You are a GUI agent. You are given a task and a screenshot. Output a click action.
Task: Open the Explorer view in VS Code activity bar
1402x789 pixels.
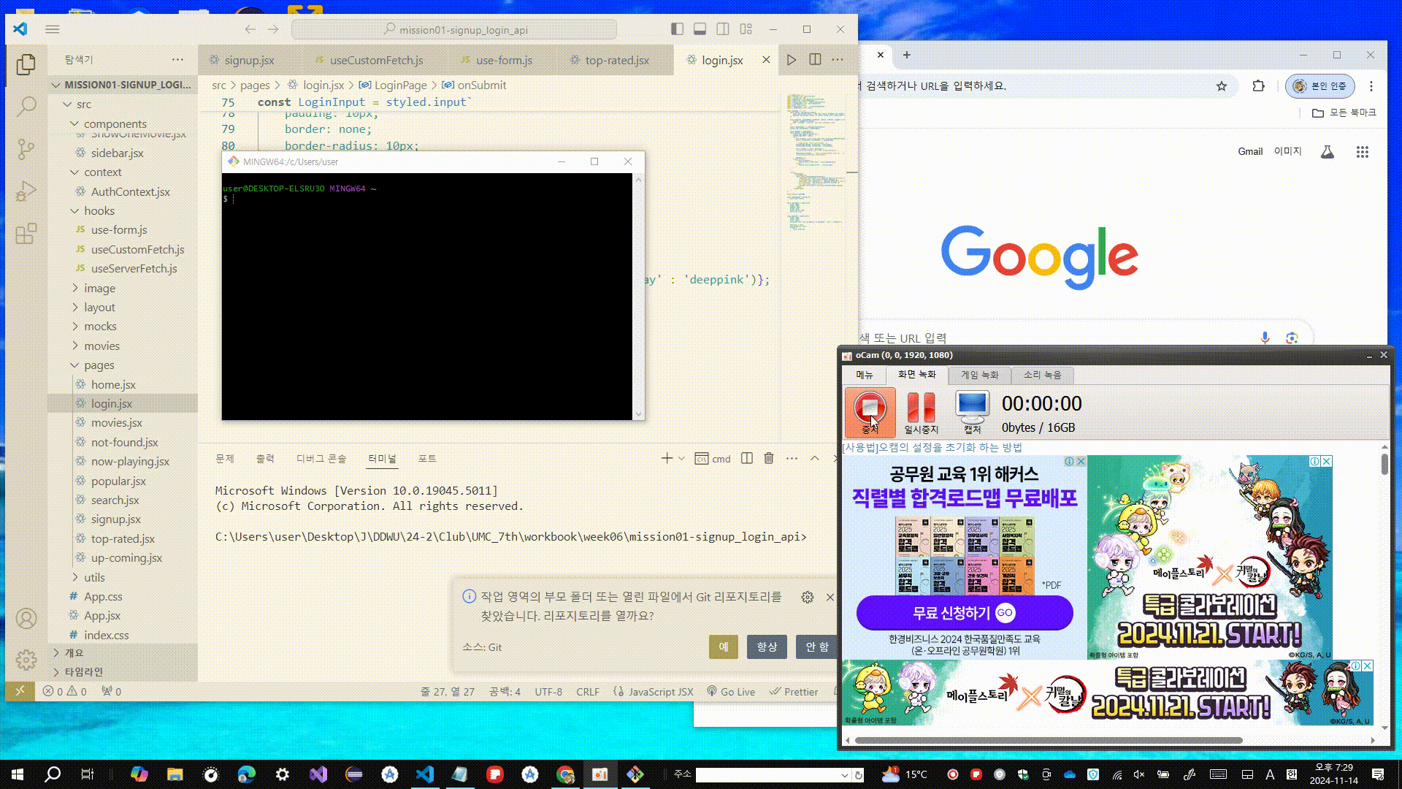point(26,64)
